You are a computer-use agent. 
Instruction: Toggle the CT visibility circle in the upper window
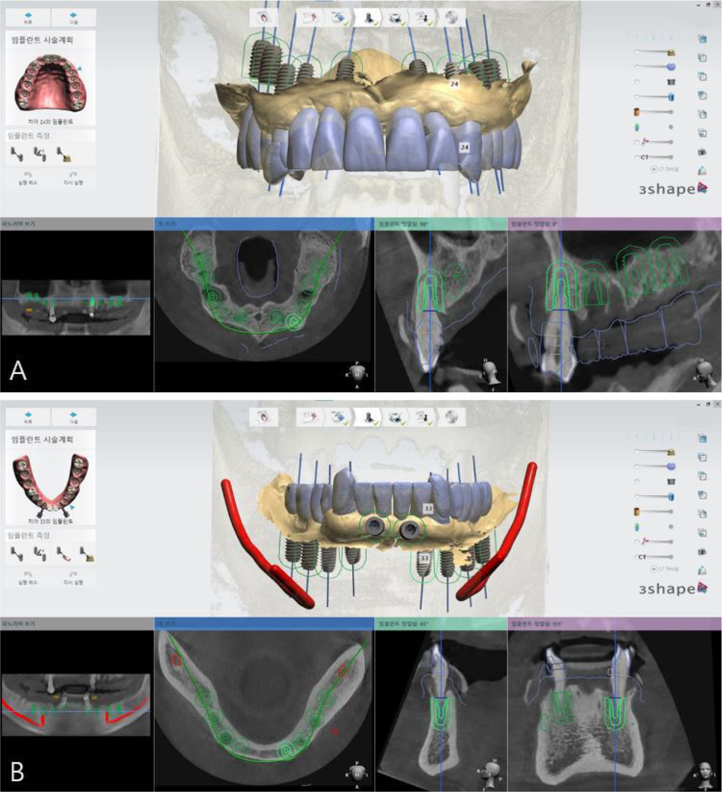coord(637,157)
